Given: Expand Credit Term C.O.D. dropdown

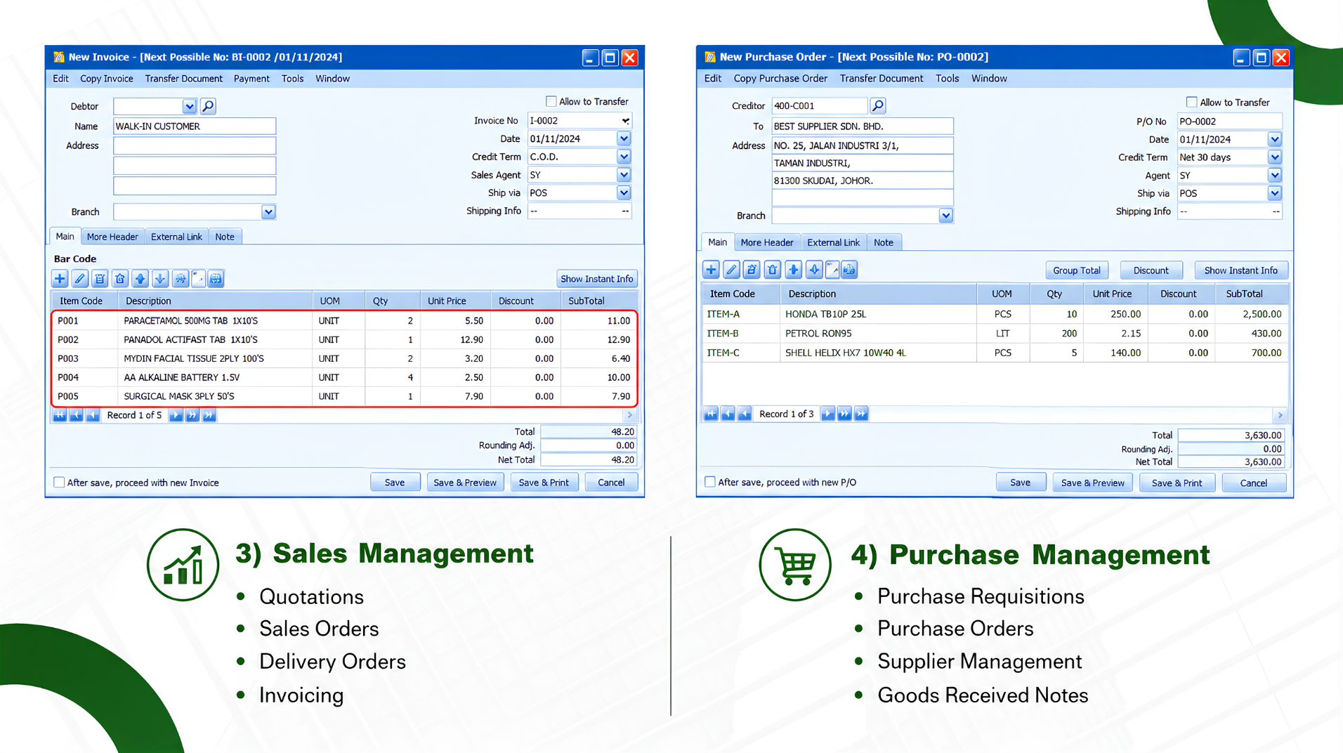Looking at the screenshot, I should coord(624,157).
